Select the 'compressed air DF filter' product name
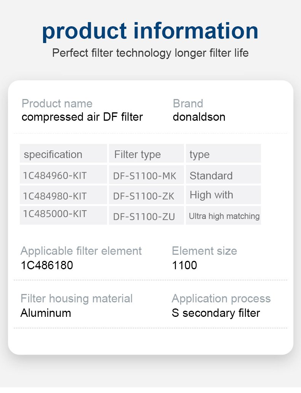301x393 pixels. click(82, 117)
